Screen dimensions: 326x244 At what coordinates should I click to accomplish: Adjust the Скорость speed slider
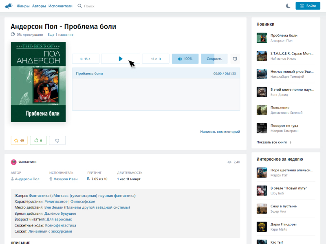[x=214, y=59]
